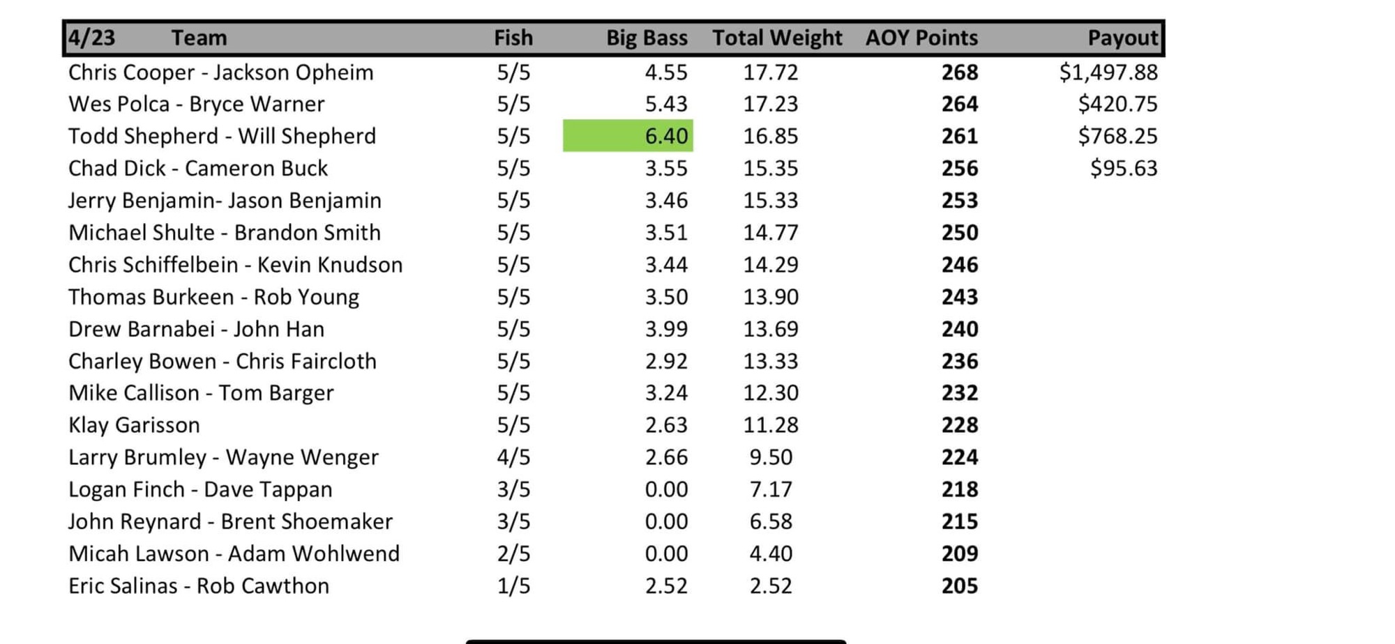Click AOY points value 205
Viewport: 1395px width, 644px height.
point(959,586)
